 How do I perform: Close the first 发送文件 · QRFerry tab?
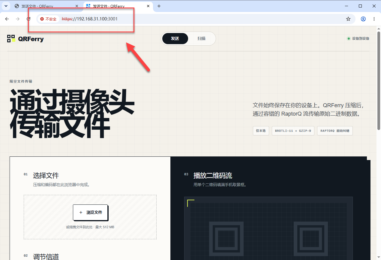(77, 6)
